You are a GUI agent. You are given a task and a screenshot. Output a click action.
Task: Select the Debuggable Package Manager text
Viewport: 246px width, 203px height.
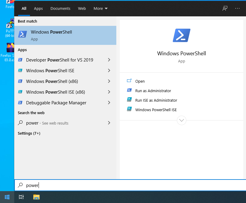click(56, 103)
